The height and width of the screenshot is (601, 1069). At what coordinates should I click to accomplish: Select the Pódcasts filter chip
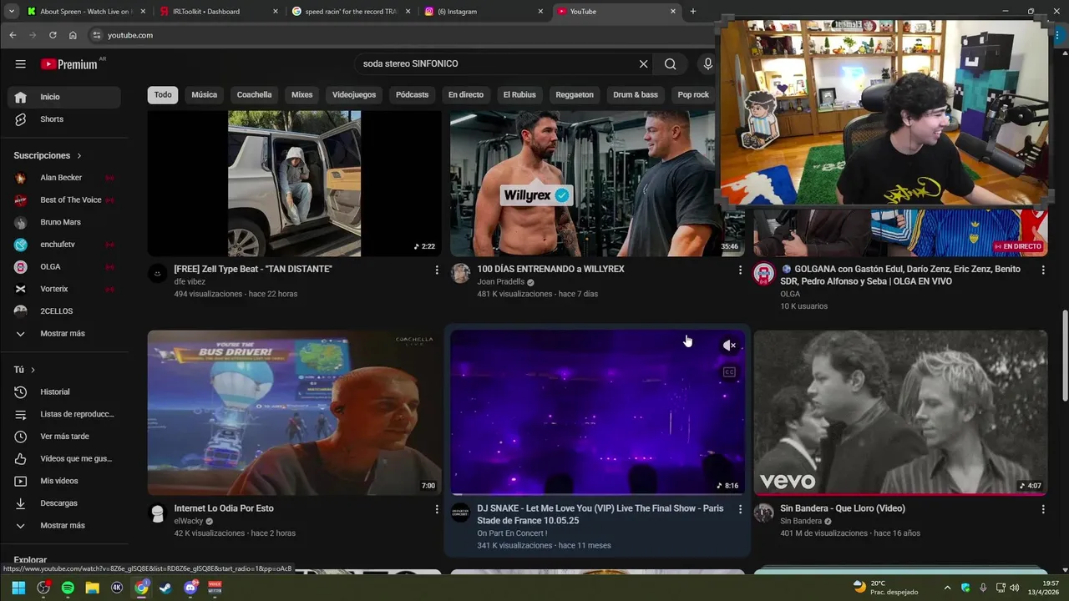coord(412,94)
